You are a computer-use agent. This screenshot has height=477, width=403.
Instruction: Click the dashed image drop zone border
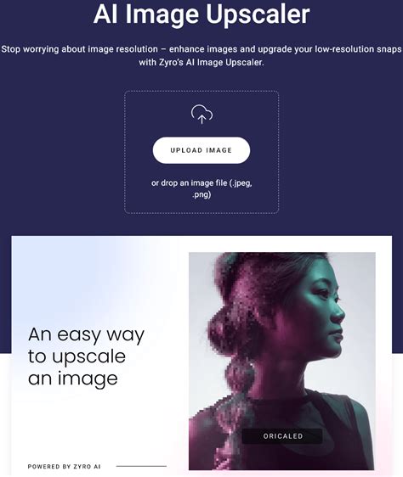(x=201, y=91)
